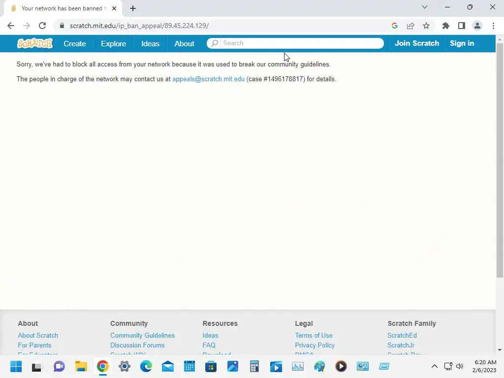This screenshot has height=378, width=504.
Task: Click appeals@scratch.mit.edu email link
Action: tap(208, 79)
